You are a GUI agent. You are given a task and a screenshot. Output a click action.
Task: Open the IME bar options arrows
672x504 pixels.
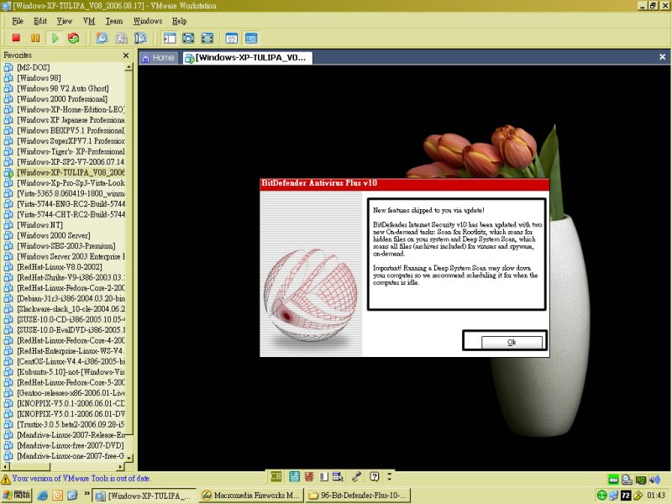(389, 475)
